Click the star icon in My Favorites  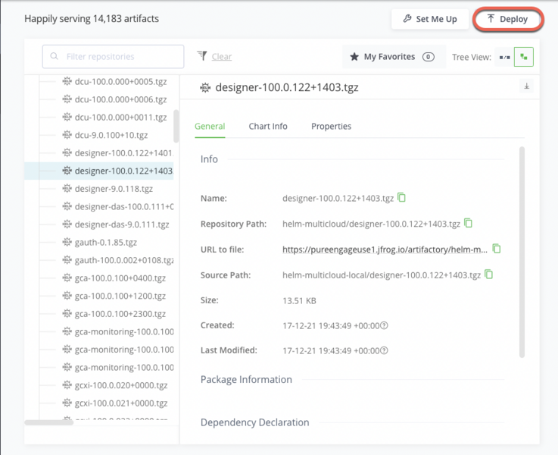point(354,57)
